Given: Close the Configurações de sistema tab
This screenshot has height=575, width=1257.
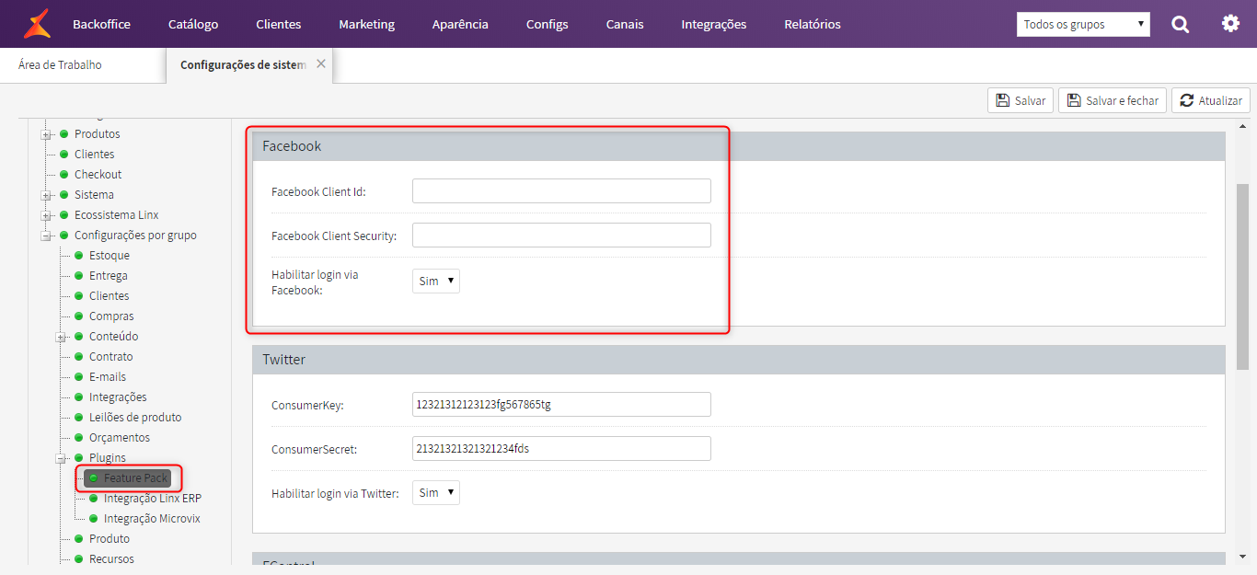Looking at the screenshot, I should point(320,63).
